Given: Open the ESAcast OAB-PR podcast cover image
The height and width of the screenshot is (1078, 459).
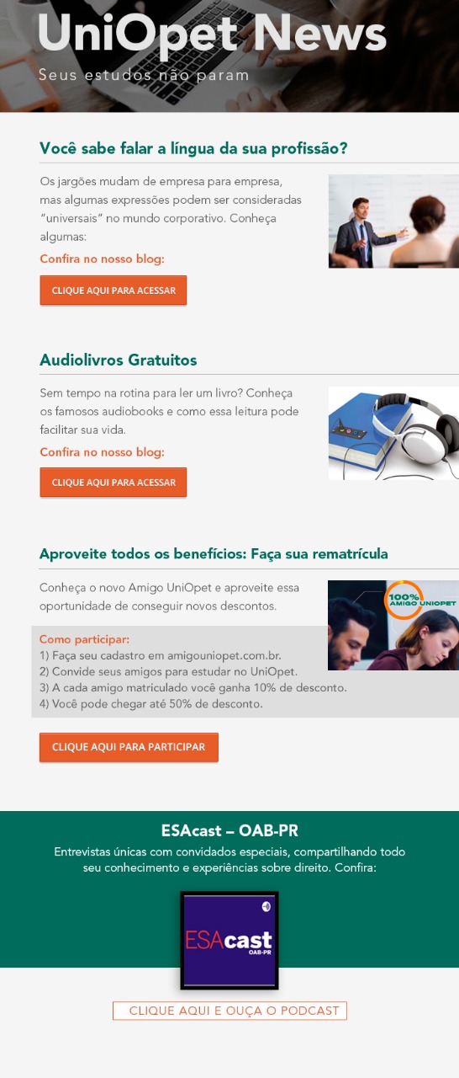Looking at the screenshot, I should tap(229, 941).
